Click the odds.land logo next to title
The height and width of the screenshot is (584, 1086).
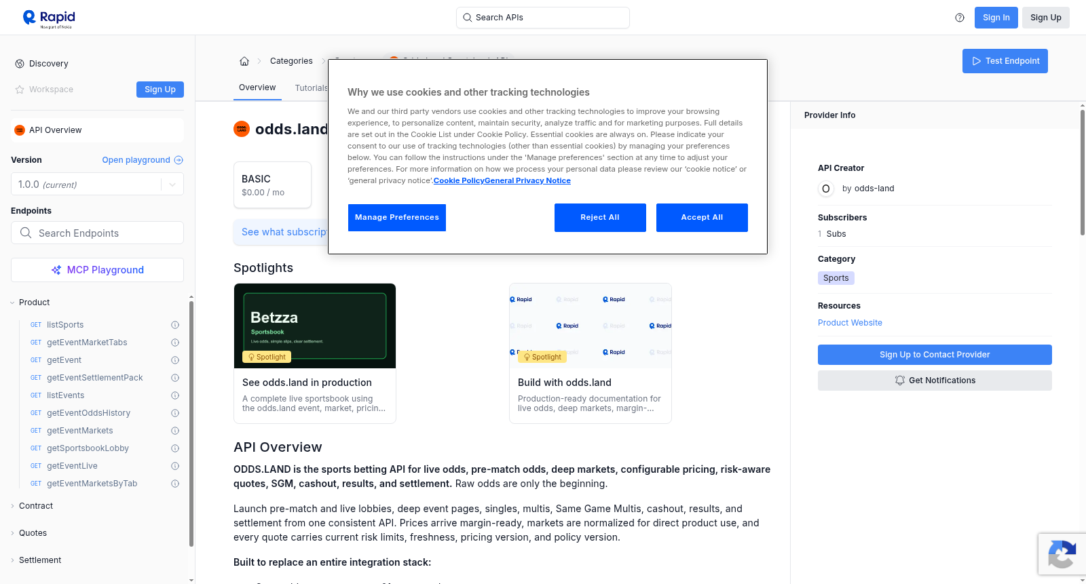pyautogui.click(x=242, y=129)
